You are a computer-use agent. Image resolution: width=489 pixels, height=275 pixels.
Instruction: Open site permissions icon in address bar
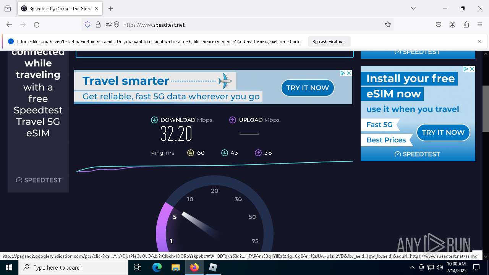109,25
